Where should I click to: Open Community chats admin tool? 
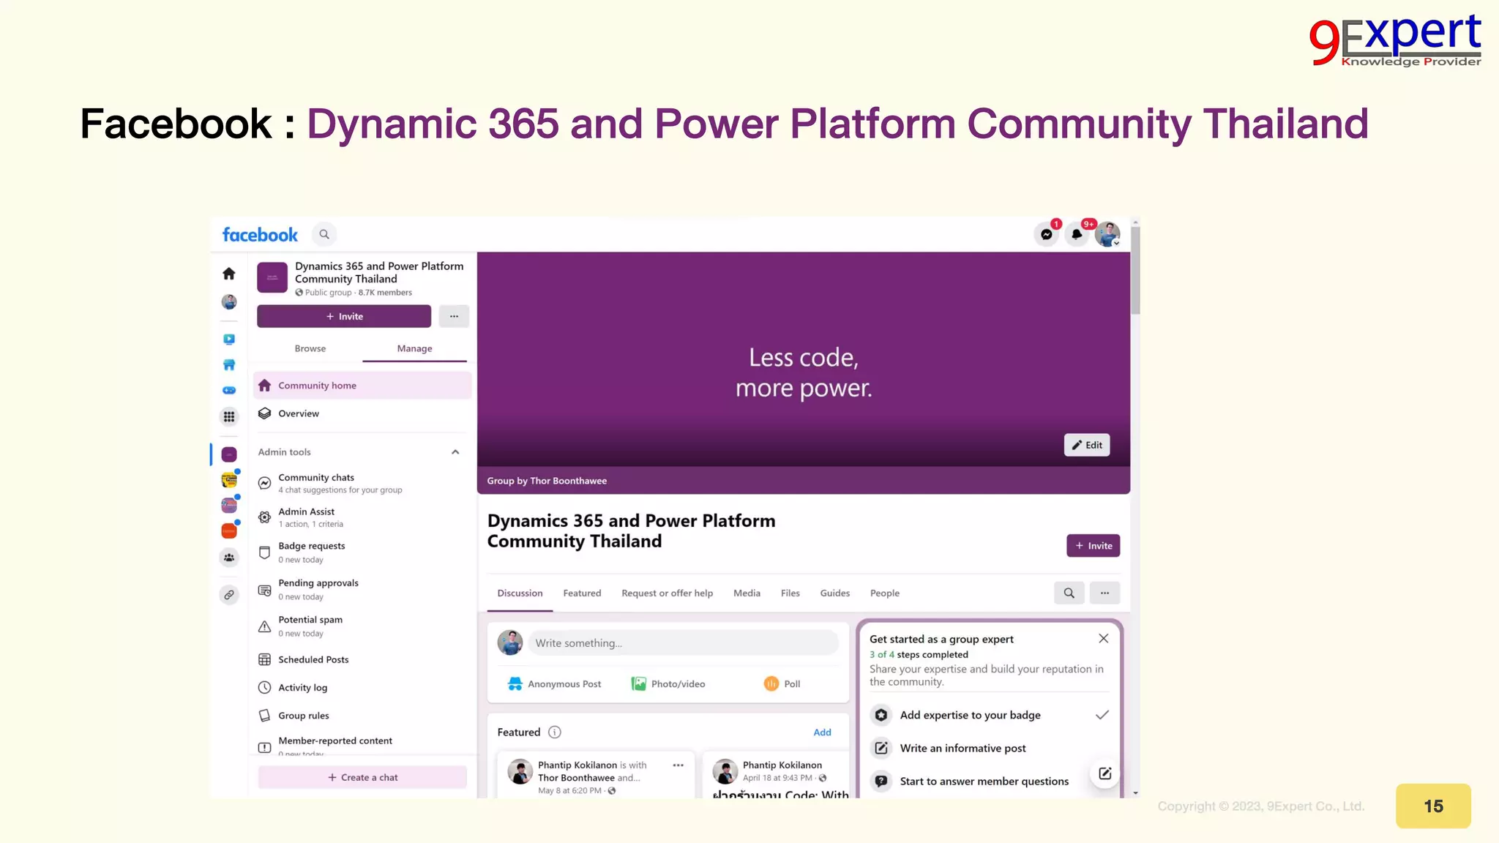362,484
